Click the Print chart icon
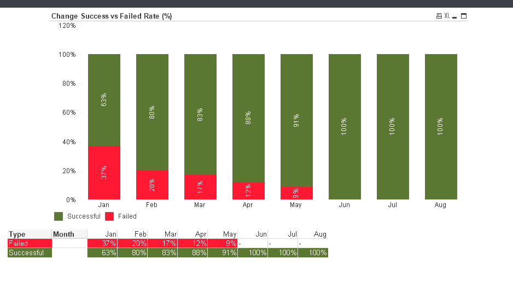513x294 pixels. click(439, 16)
